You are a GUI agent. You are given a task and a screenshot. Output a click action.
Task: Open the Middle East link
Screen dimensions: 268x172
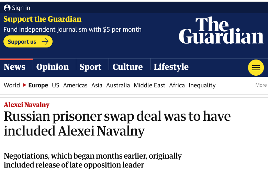point(149,85)
